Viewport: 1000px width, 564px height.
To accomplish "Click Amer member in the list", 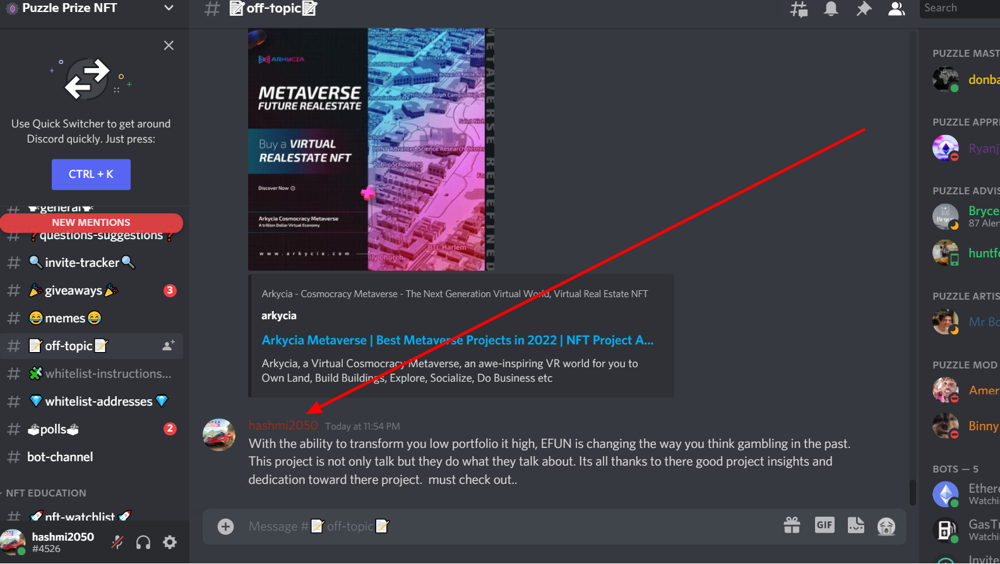I will [x=966, y=391].
